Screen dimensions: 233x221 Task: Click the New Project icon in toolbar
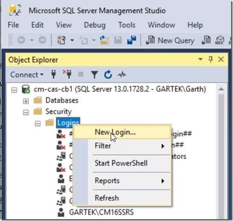(61, 40)
